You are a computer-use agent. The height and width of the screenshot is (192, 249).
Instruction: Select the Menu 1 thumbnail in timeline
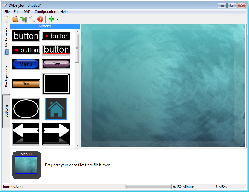27,165
